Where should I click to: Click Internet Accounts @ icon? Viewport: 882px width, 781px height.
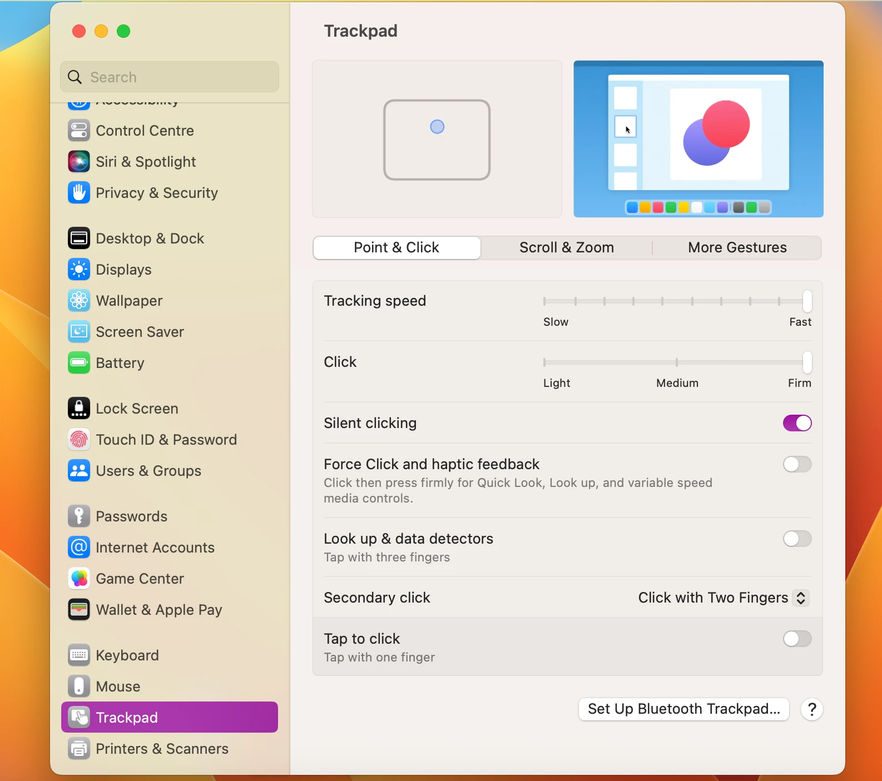pos(78,548)
